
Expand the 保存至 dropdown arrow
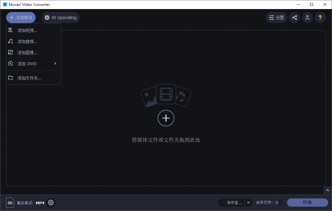point(248,203)
